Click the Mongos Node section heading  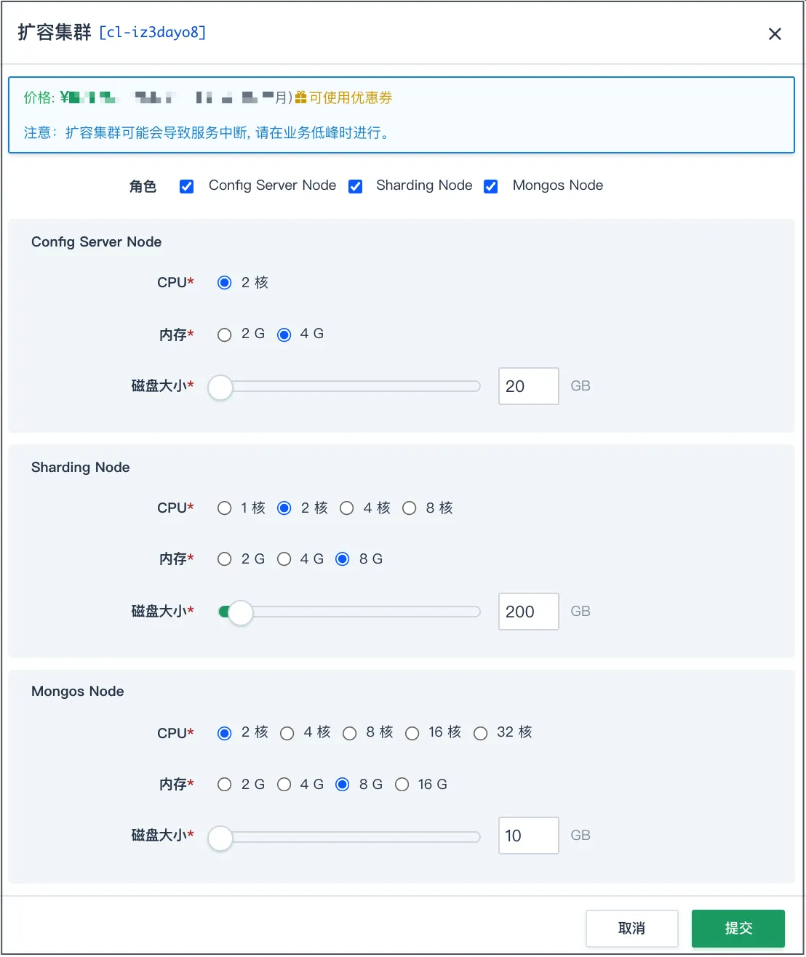[x=78, y=692]
